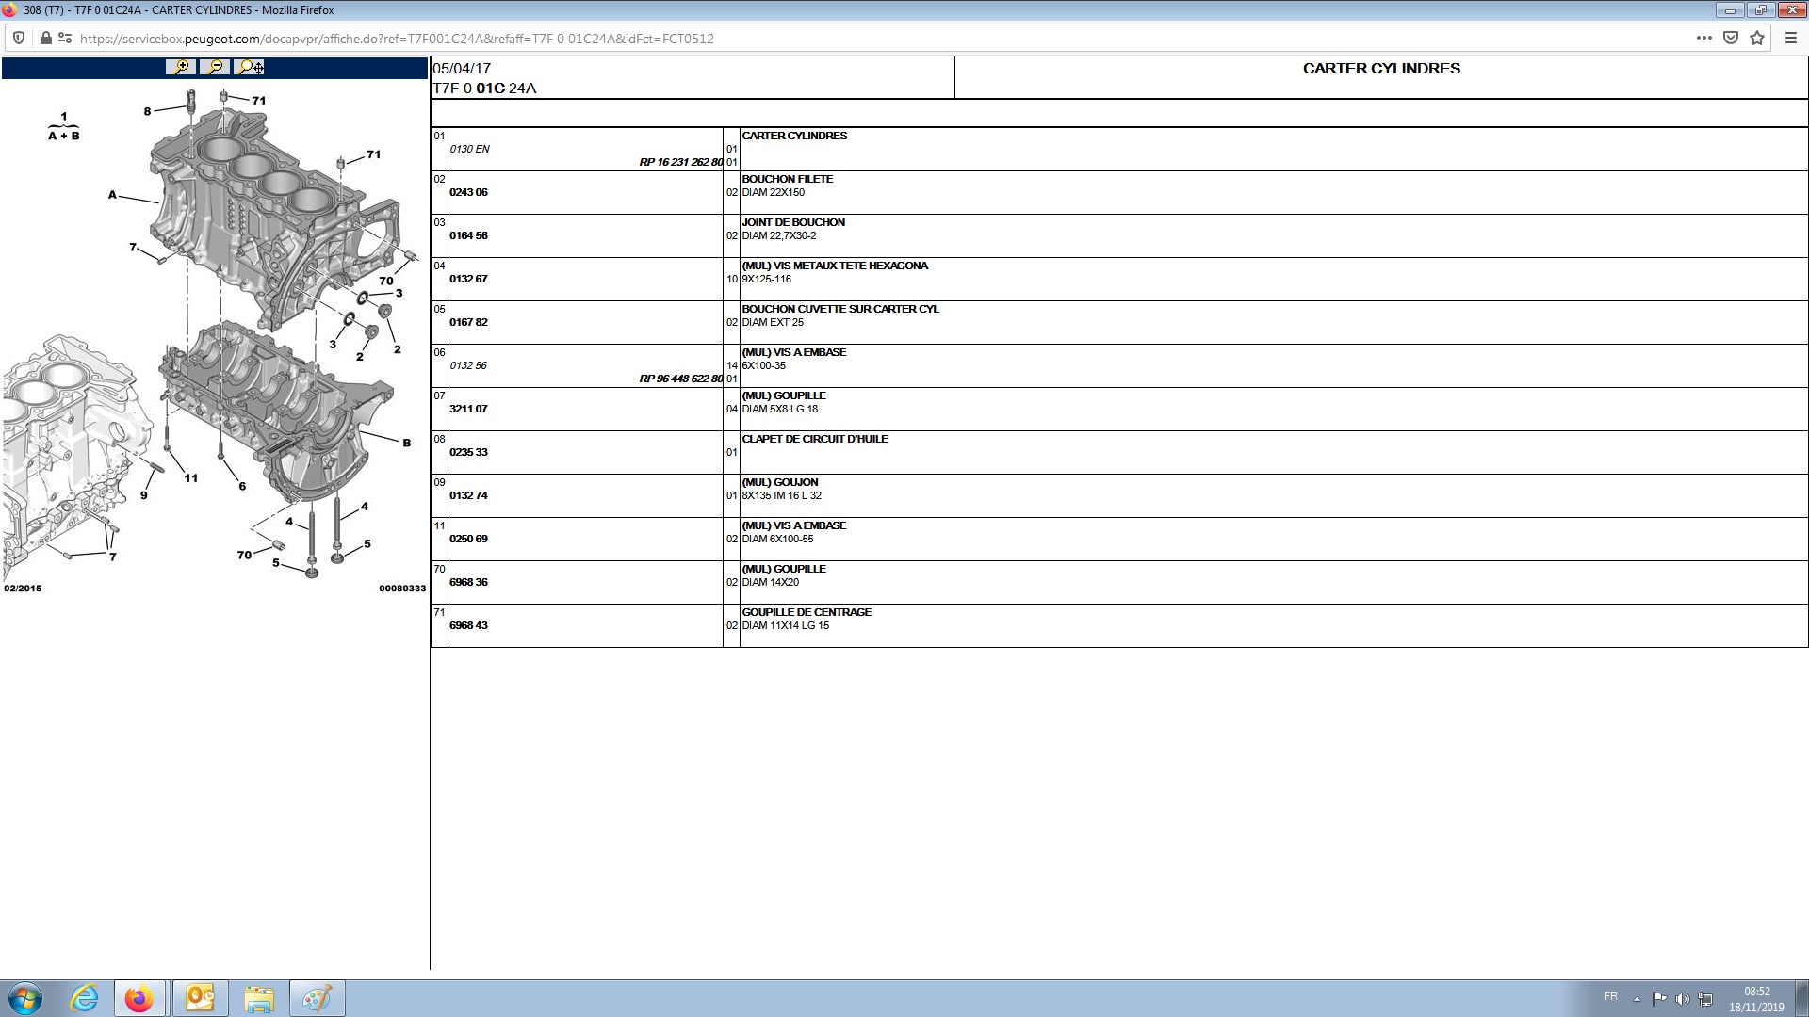Click the servicebox.peugeot.com URL address bar

coord(396,39)
